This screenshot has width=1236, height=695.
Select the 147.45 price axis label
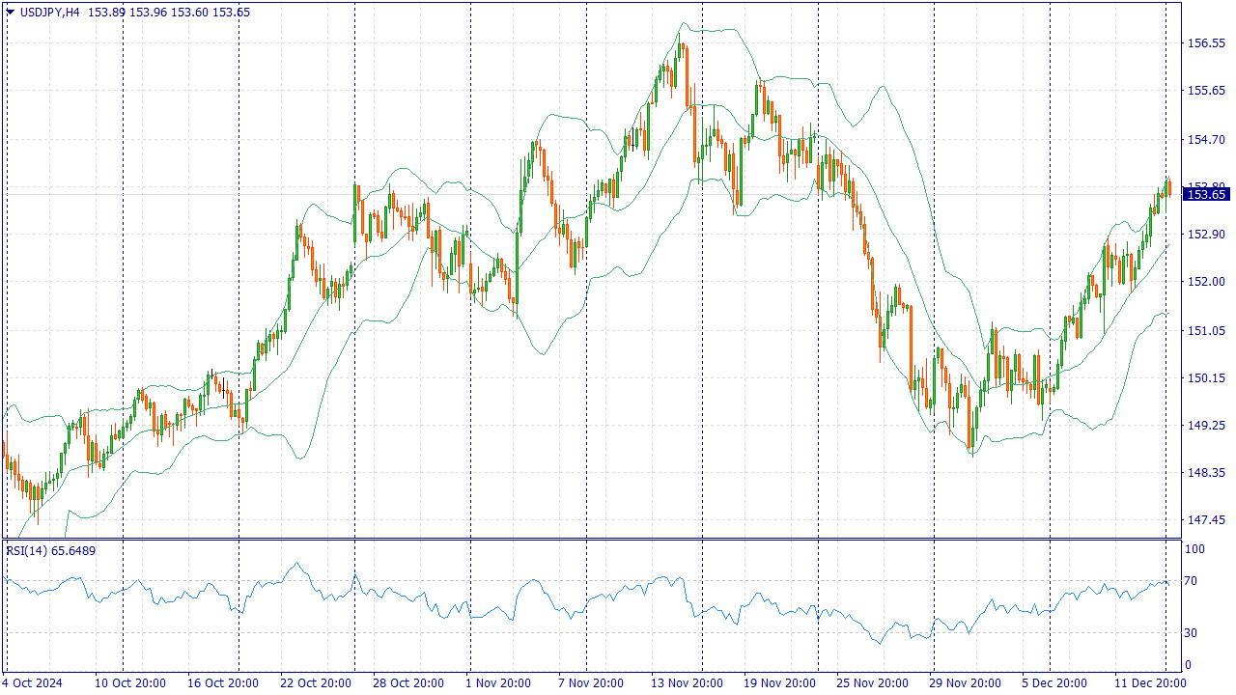click(x=1205, y=520)
